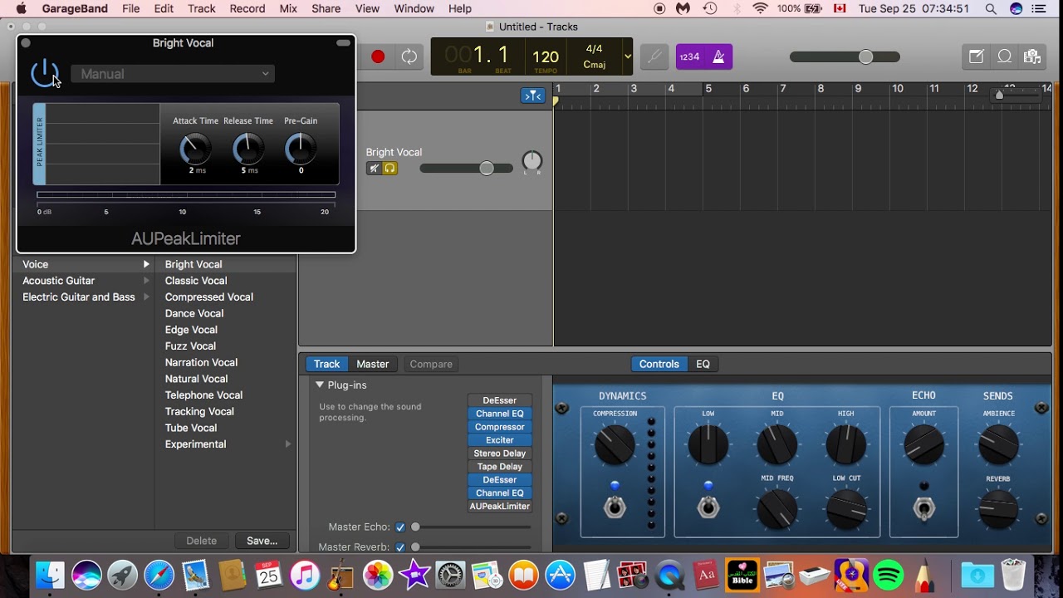Click the Reverb send knob

point(998,509)
